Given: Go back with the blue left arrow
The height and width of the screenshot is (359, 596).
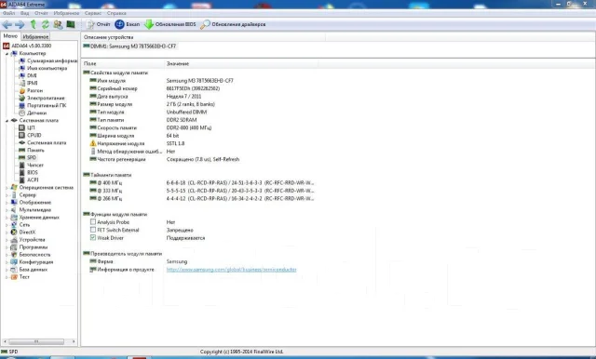Looking at the screenshot, I should click(7, 25).
